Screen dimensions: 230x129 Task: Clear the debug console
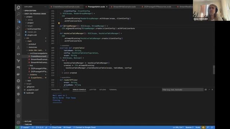(206, 90)
